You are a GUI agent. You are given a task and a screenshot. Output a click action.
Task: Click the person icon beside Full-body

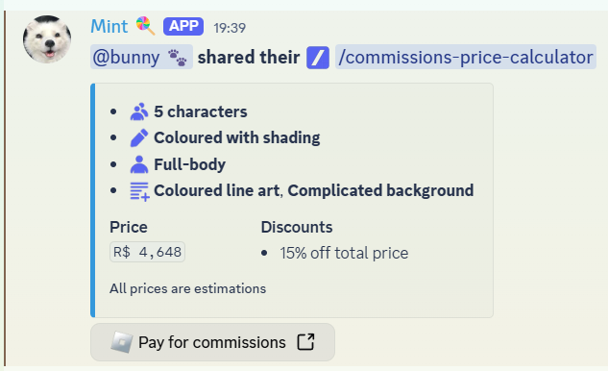139,164
